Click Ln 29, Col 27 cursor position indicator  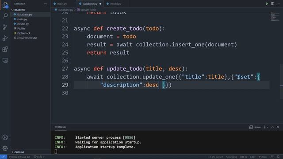[x=215, y=157]
